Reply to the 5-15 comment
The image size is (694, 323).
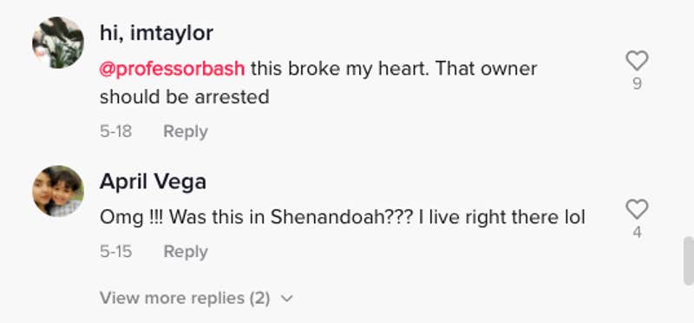coord(186,252)
